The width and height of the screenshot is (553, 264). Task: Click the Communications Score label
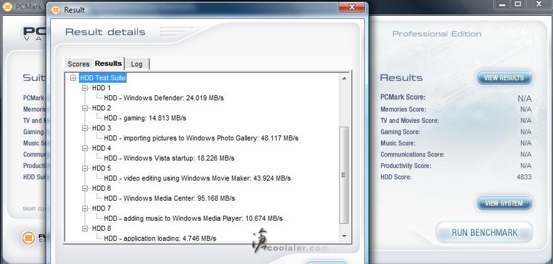413,155
